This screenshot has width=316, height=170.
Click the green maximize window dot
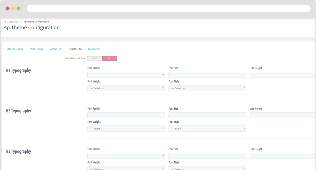coord(19,8)
